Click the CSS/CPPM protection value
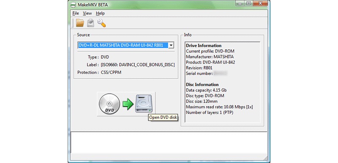 [x=111, y=73]
